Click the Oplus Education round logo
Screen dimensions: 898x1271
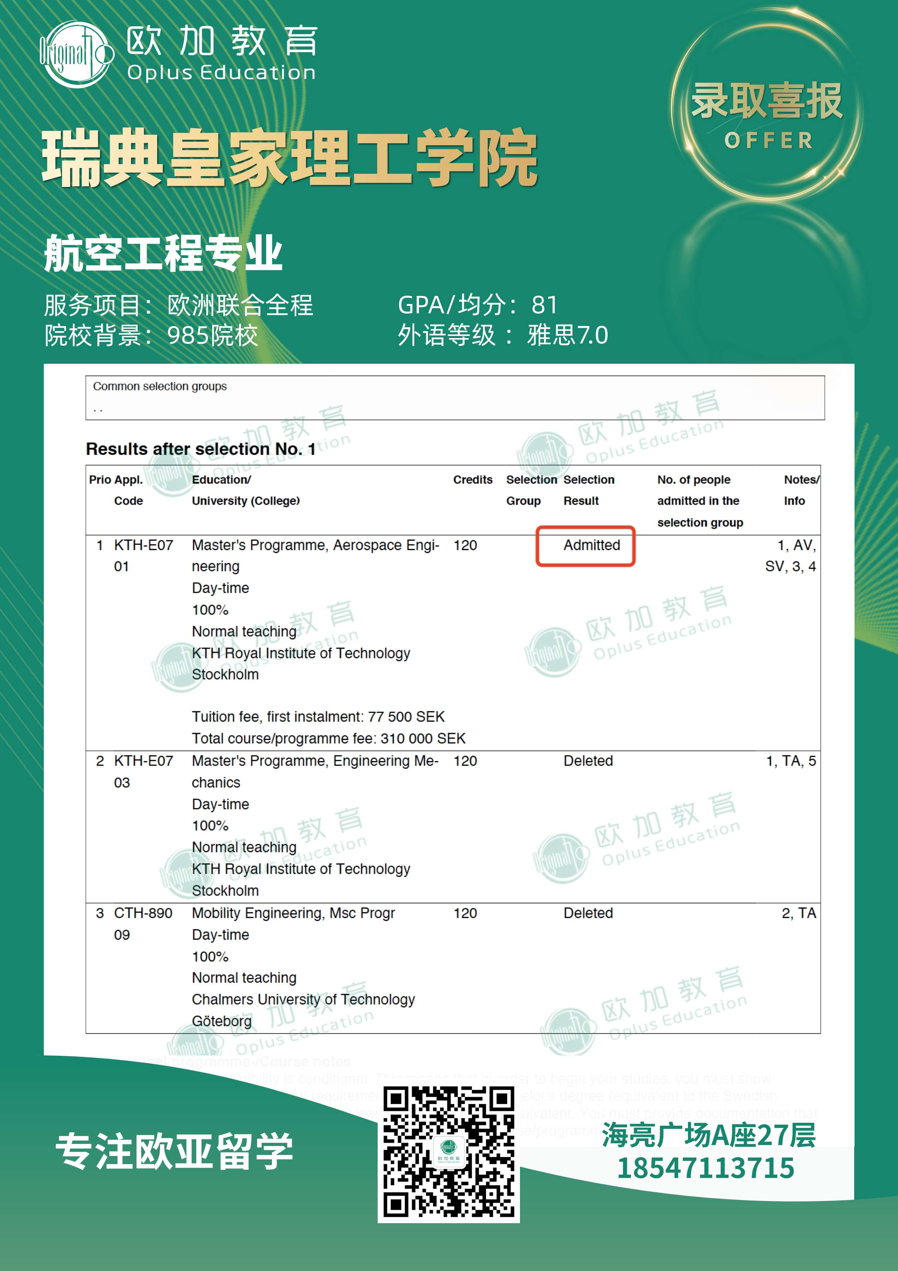click(x=77, y=54)
